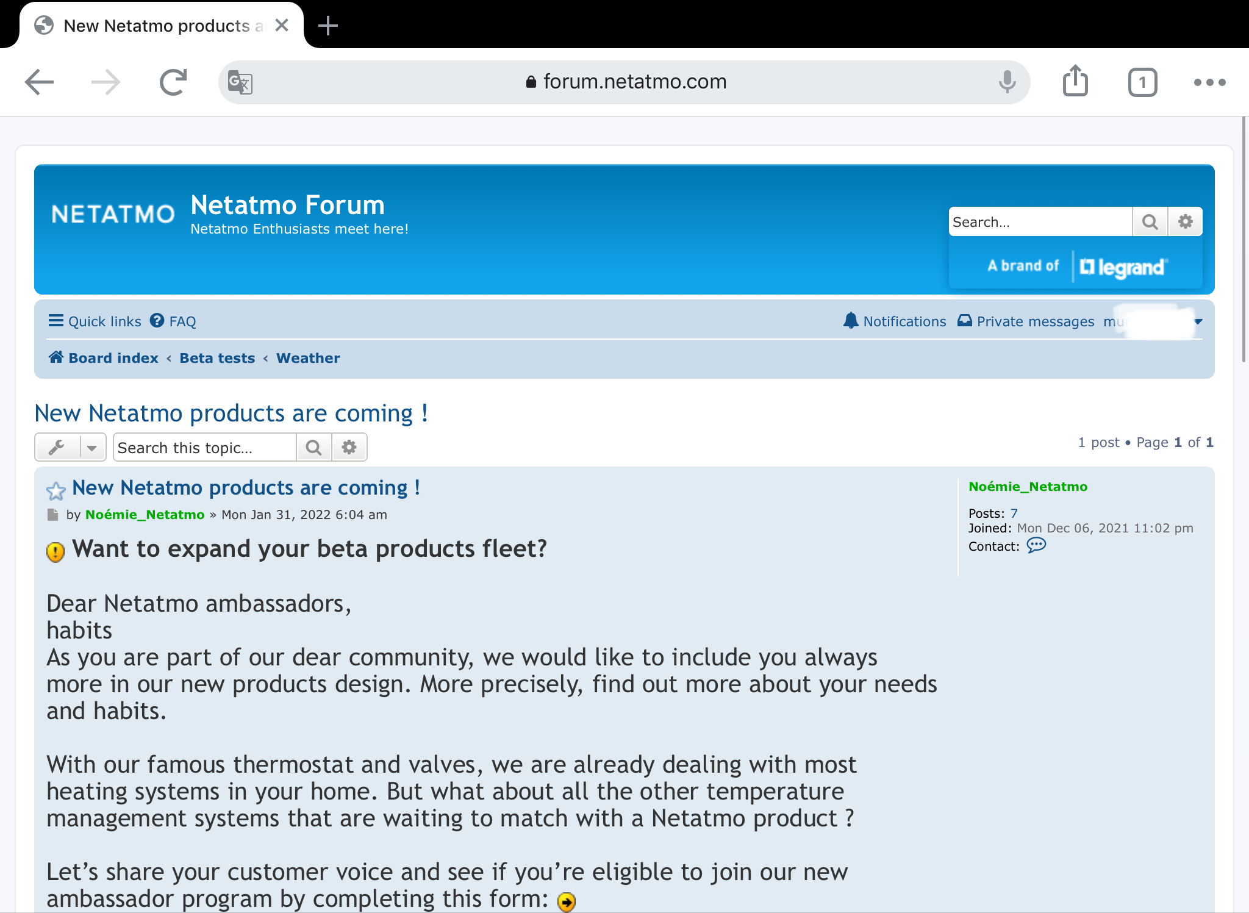This screenshot has height=913, width=1249.
Task: Tap the microphone voice search icon
Action: [1007, 82]
